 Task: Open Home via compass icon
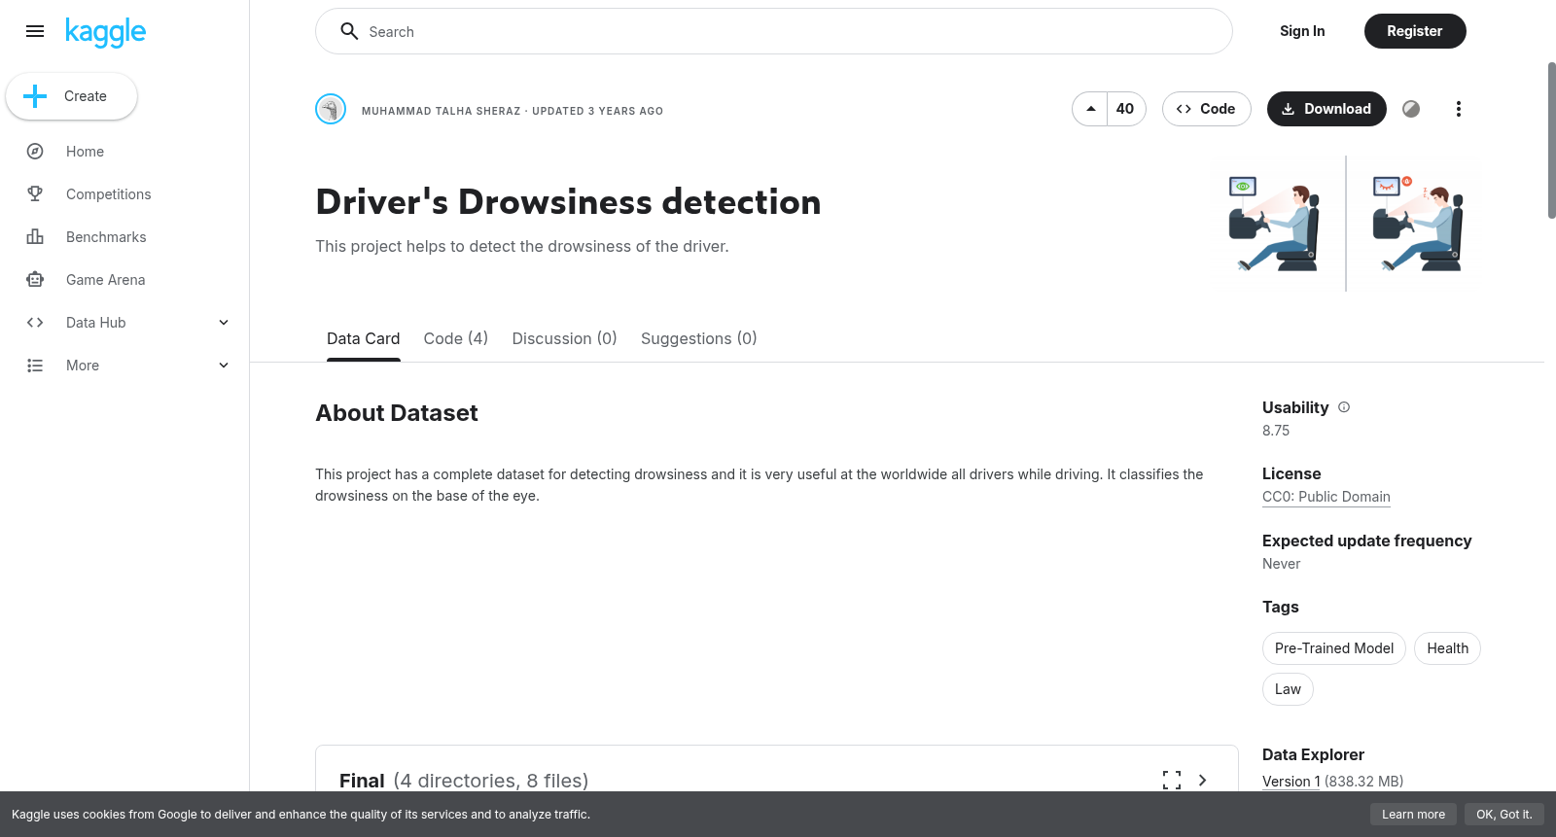pyautogui.click(x=35, y=152)
